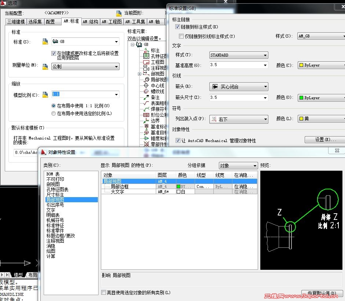This screenshot has height=301, width=345.
Task: Open the 模型比例 1:1 dropdown
Action: point(85,95)
